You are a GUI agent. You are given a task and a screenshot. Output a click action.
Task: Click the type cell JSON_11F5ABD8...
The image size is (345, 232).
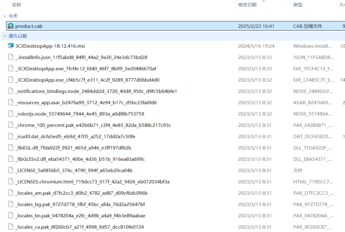(313, 57)
